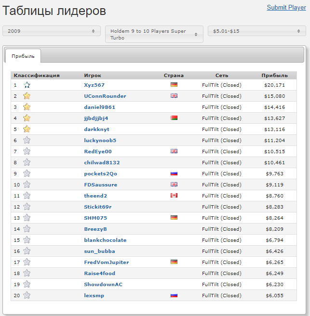This screenshot has height=316, width=310.
Task: Click the Belarus flag in jjbdjjbj4 row
Action: pyautogui.click(x=174, y=118)
